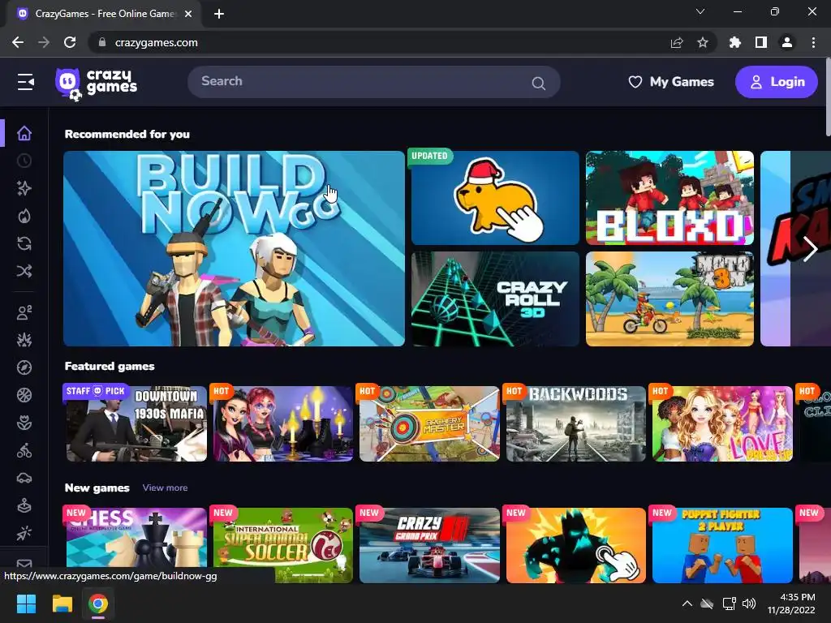The height and width of the screenshot is (623, 831).
Task: Open the Beauty flower sidebar icon
Action: [x=24, y=423]
